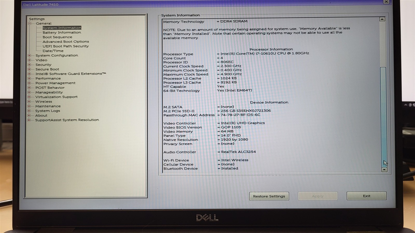The height and width of the screenshot is (233, 415).
Task: Click the Current Clock Speed 2.300 GHz
Action: (x=231, y=66)
